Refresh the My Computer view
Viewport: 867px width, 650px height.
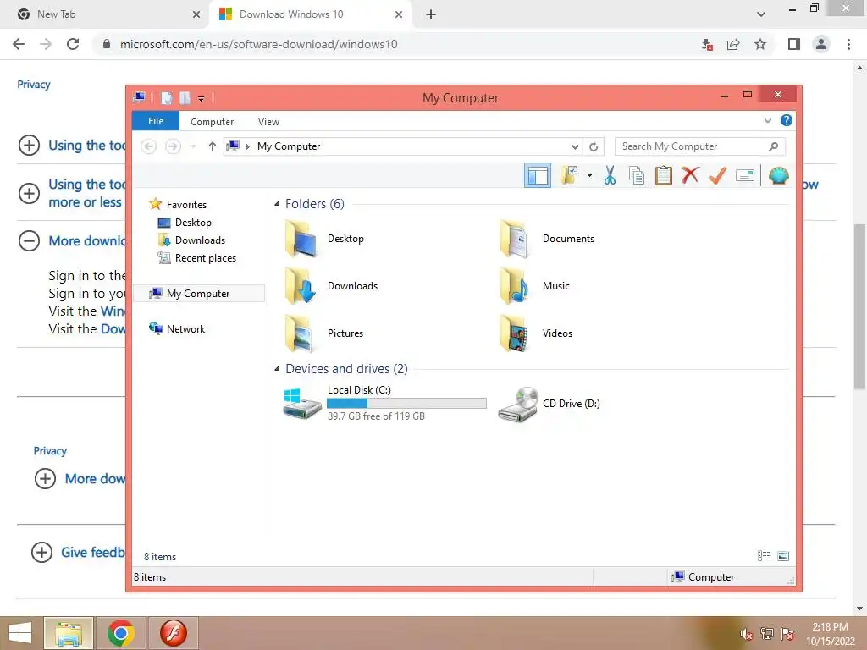point(594,146)
